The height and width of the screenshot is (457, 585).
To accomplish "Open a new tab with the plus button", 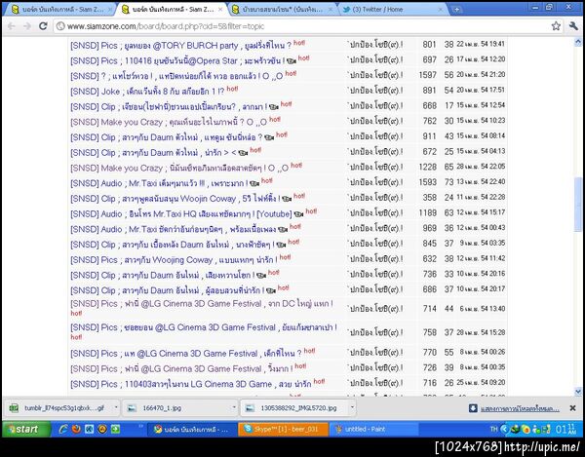I will [456, 10].
